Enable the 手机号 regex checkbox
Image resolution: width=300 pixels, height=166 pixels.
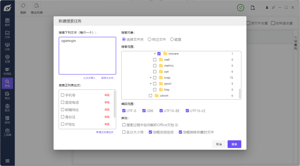[63, 95]
